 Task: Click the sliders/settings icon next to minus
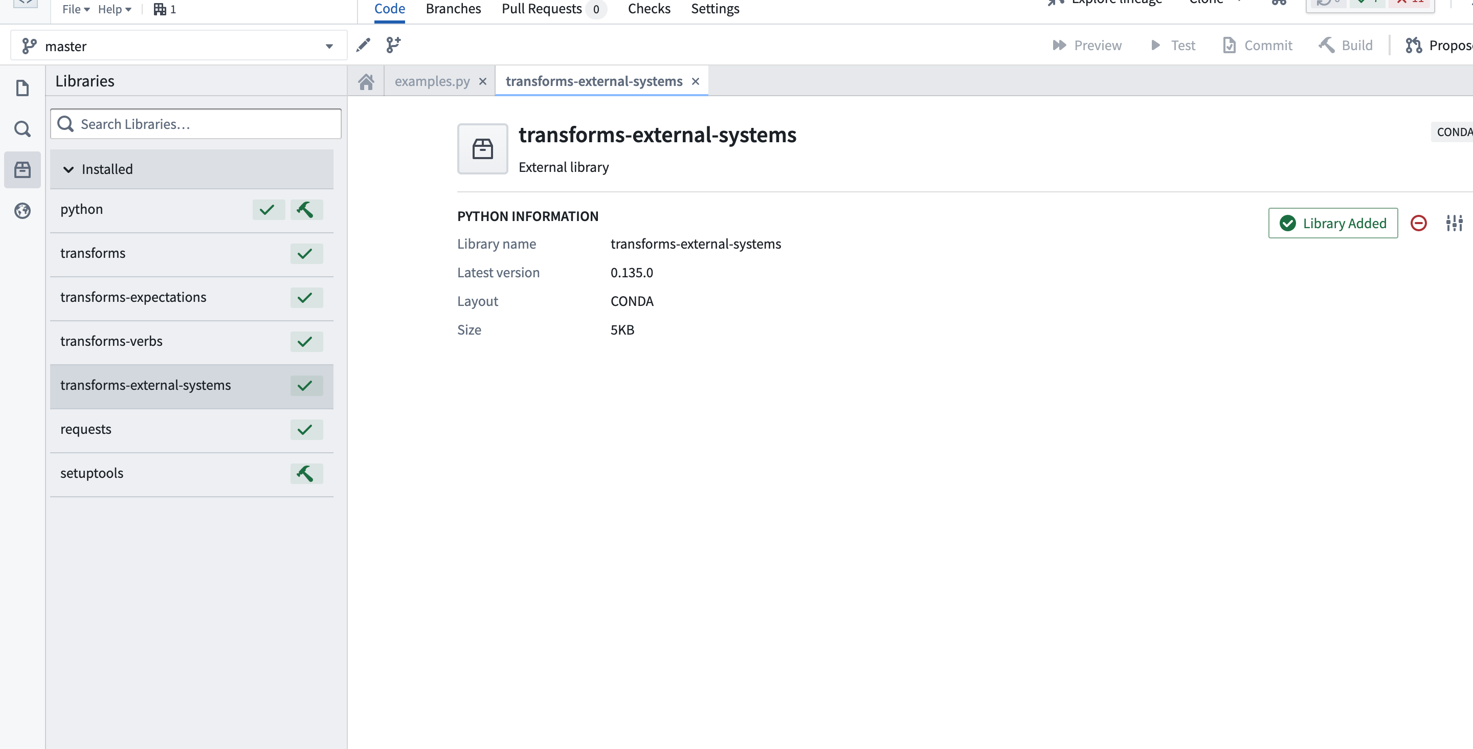(x=1454, y=223)
